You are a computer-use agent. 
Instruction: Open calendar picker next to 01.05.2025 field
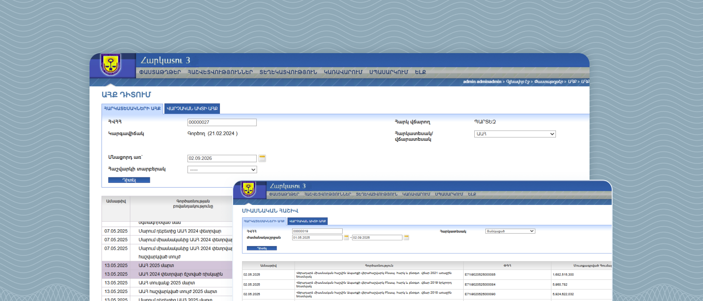(346, 238)
